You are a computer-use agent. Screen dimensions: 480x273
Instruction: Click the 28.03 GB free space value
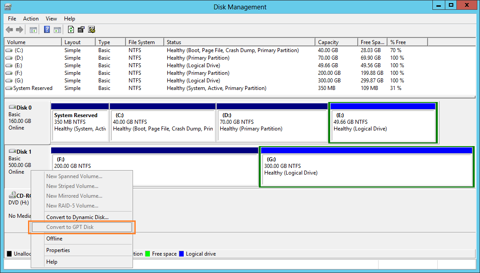click(x=371, y=50)
